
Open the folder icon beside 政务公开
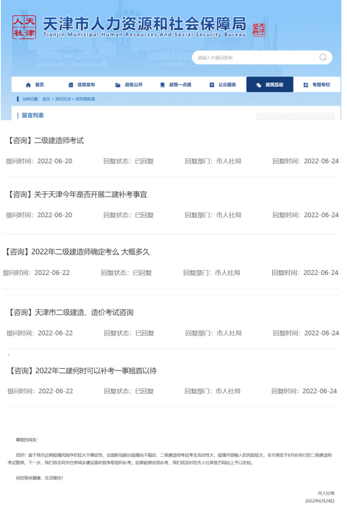tap(118, 85)
